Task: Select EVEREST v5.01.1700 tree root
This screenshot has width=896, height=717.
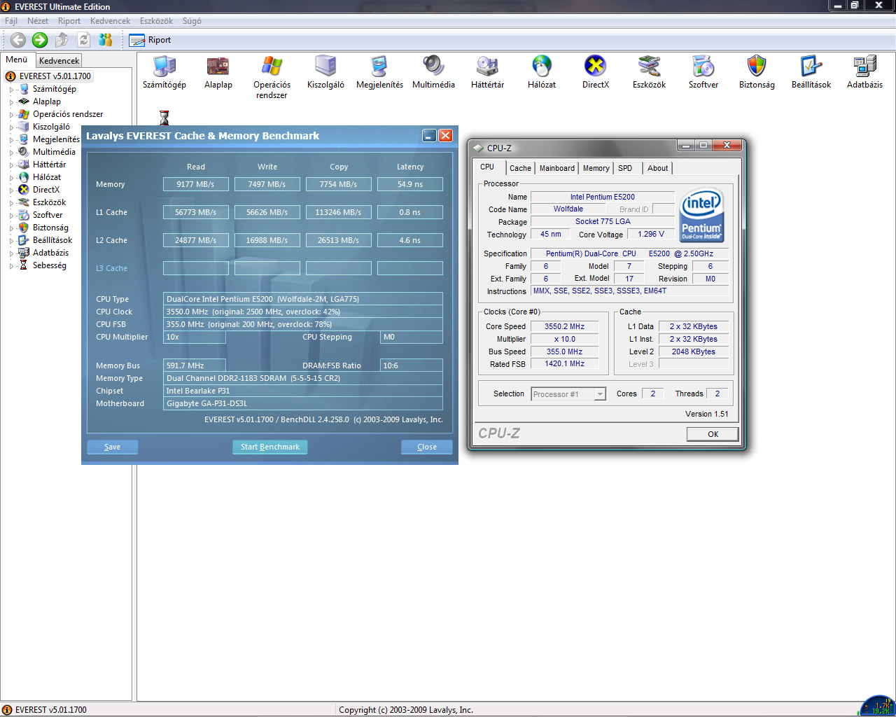Action: point(48,76)
